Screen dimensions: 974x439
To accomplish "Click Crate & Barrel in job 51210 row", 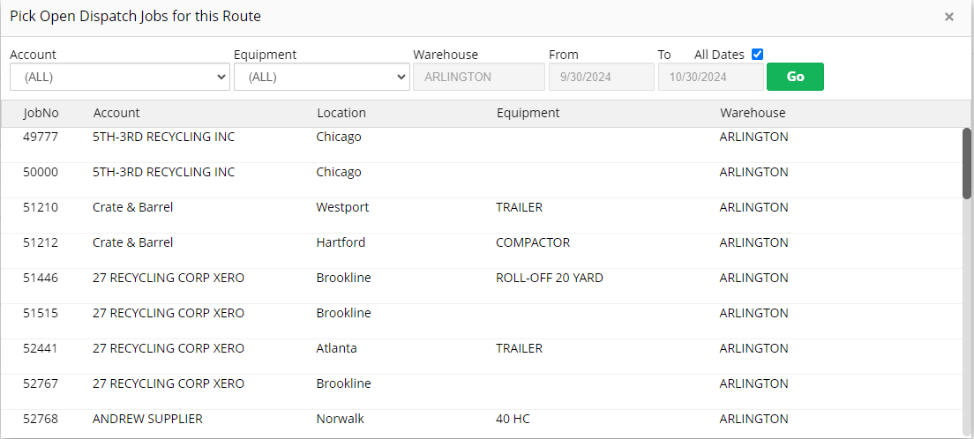I will [133, 207].
